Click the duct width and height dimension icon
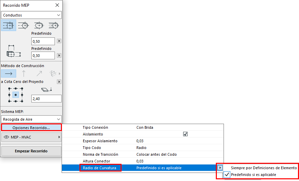 [14, 51]
